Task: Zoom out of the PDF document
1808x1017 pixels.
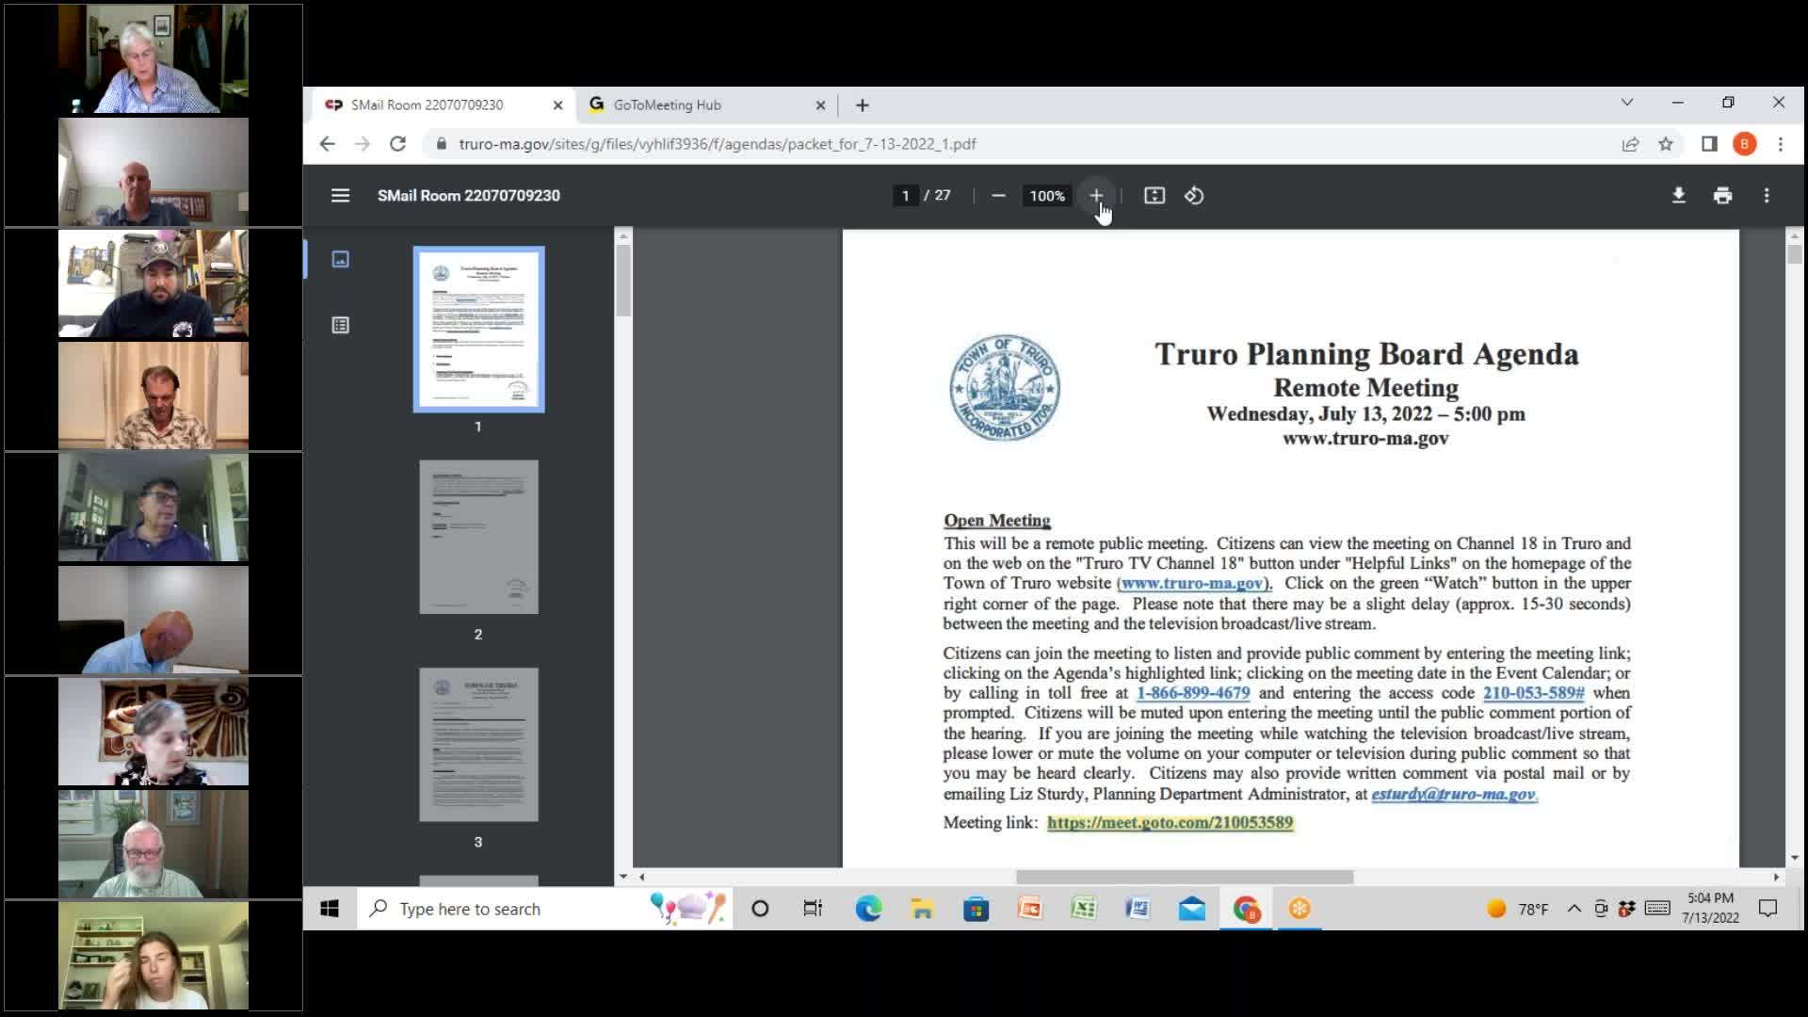Action: click(998, 196)
